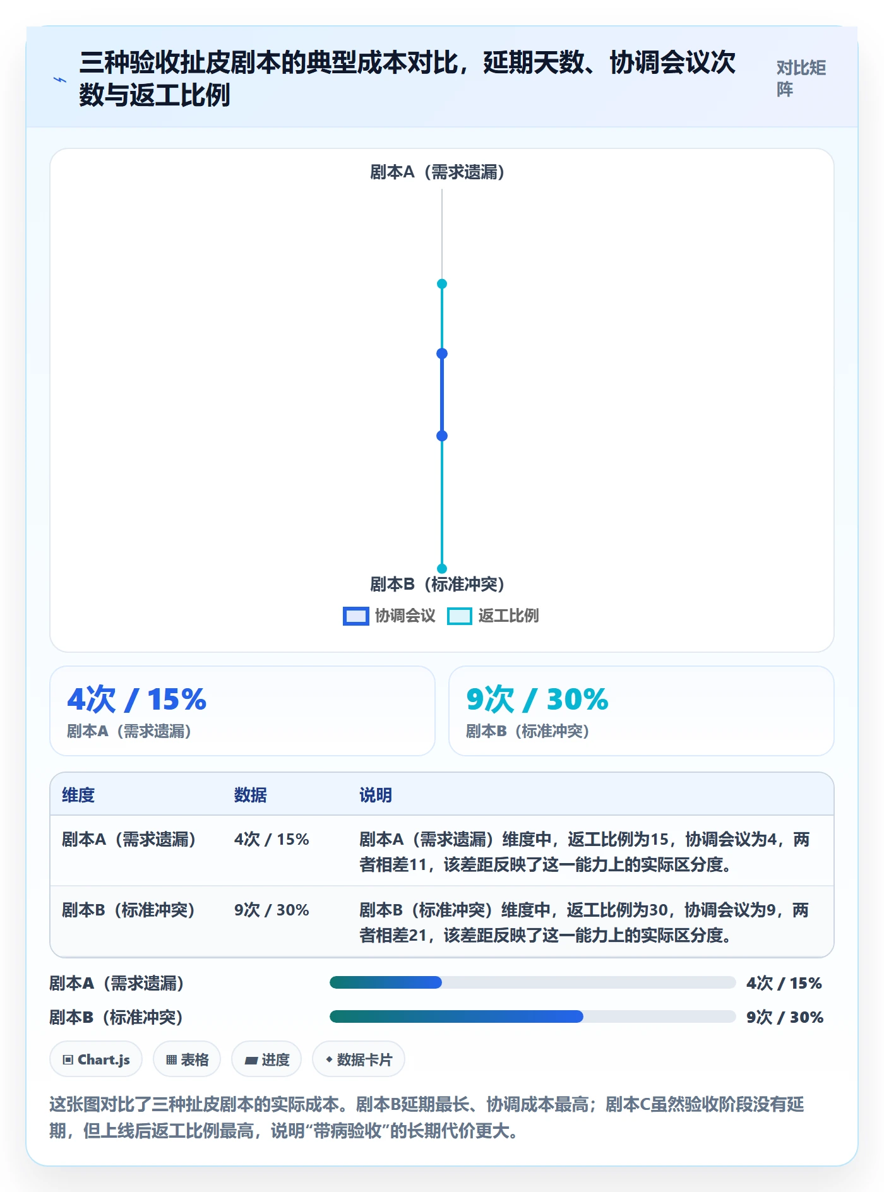Click the 9次 / 30% table data cell
Viewport: 884px width, 1192px height.
click(272, 910)
